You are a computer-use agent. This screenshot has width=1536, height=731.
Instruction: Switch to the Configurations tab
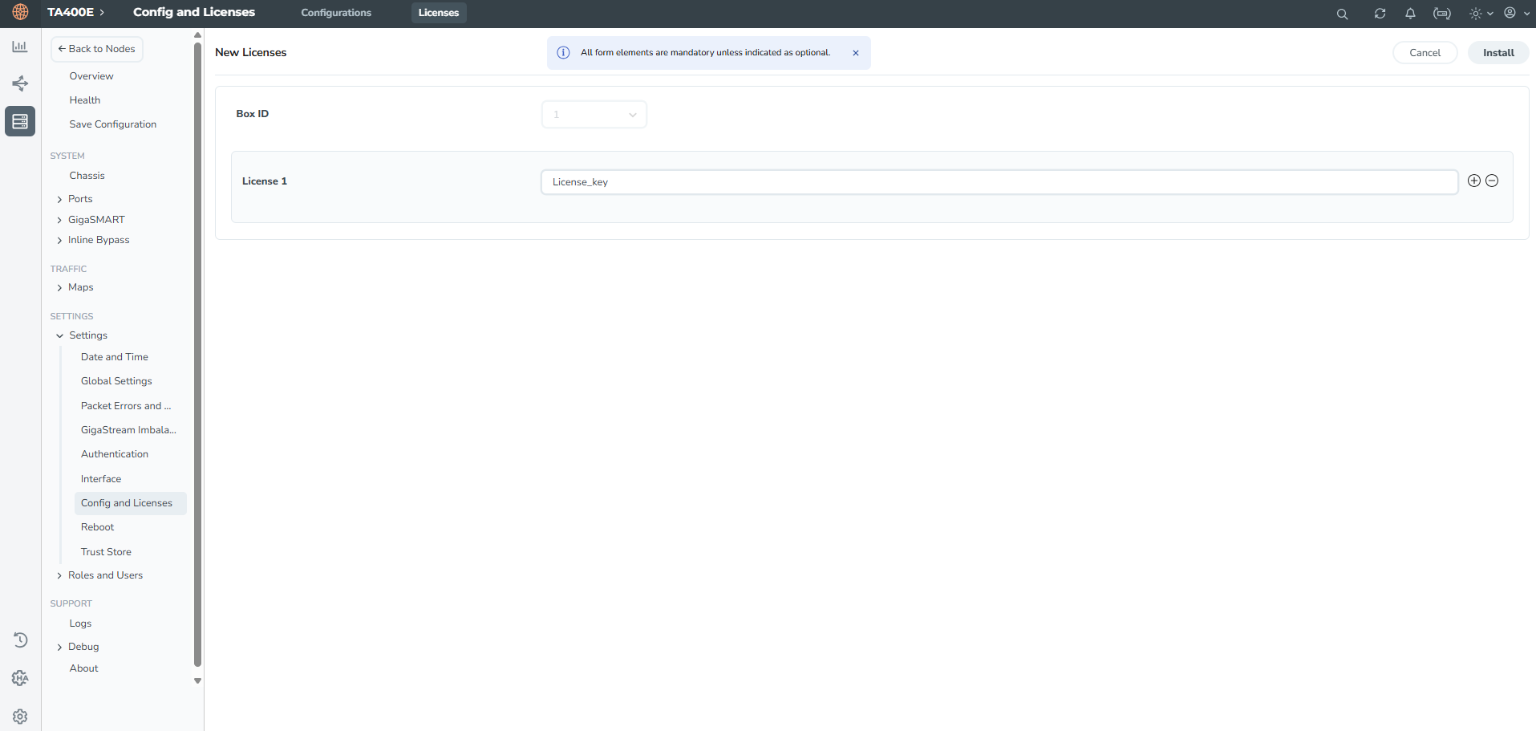(336, 13)
